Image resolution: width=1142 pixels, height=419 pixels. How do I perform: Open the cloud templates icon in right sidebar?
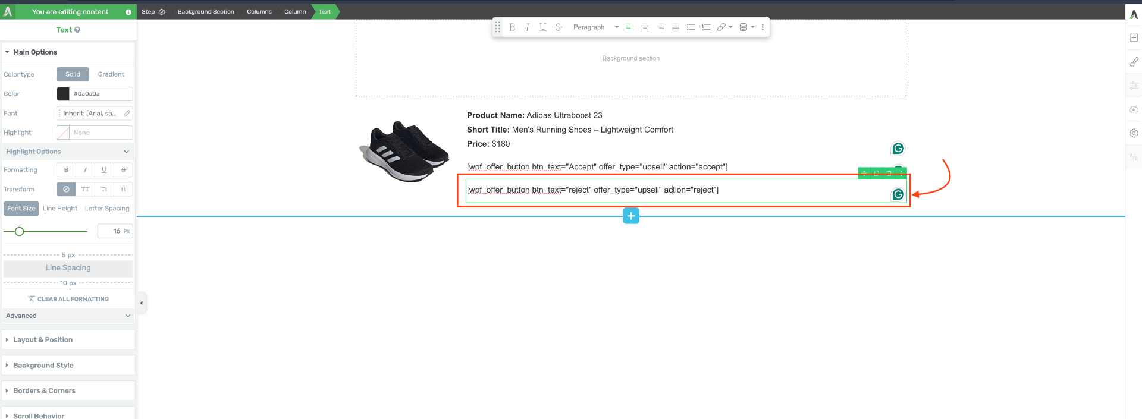[1134, 109]
